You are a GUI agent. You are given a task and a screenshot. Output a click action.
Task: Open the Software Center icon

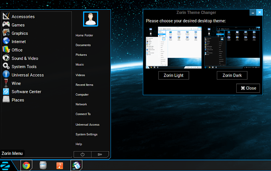click(6, 91)
